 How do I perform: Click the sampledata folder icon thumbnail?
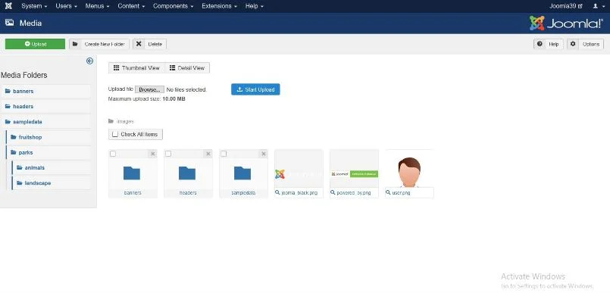coord(242,173)
